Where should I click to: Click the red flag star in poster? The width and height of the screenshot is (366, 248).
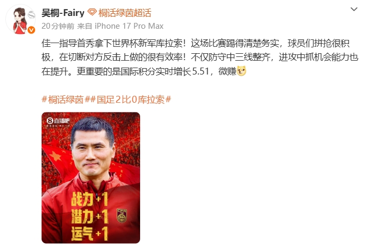[55, 156]
